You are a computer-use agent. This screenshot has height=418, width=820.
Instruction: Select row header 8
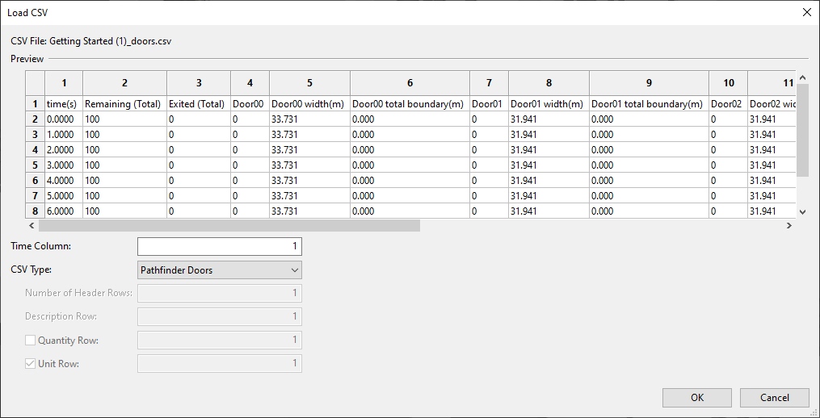[x=36, y=211]
